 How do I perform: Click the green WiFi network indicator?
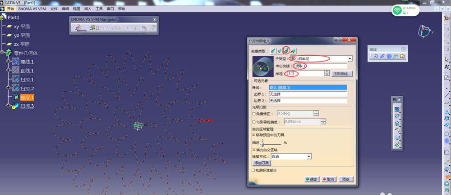tap(397, 11)
